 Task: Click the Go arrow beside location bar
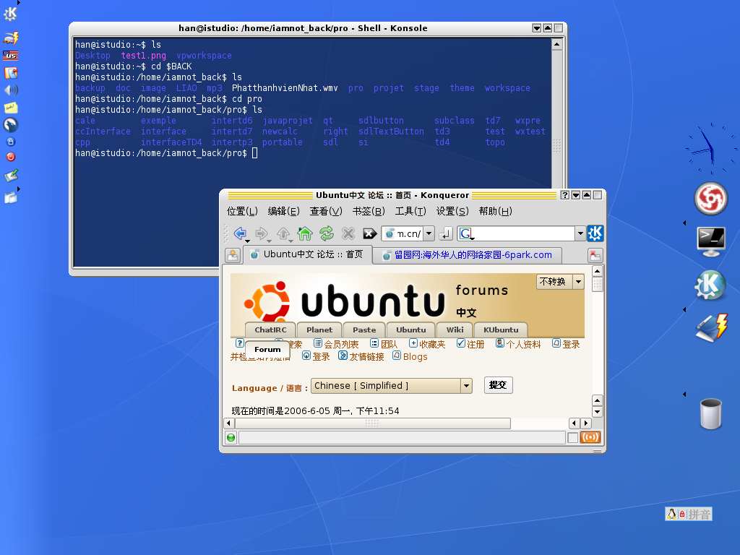446,233
